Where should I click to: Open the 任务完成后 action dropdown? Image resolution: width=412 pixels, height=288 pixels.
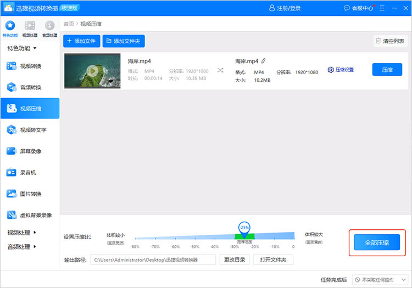380,280
